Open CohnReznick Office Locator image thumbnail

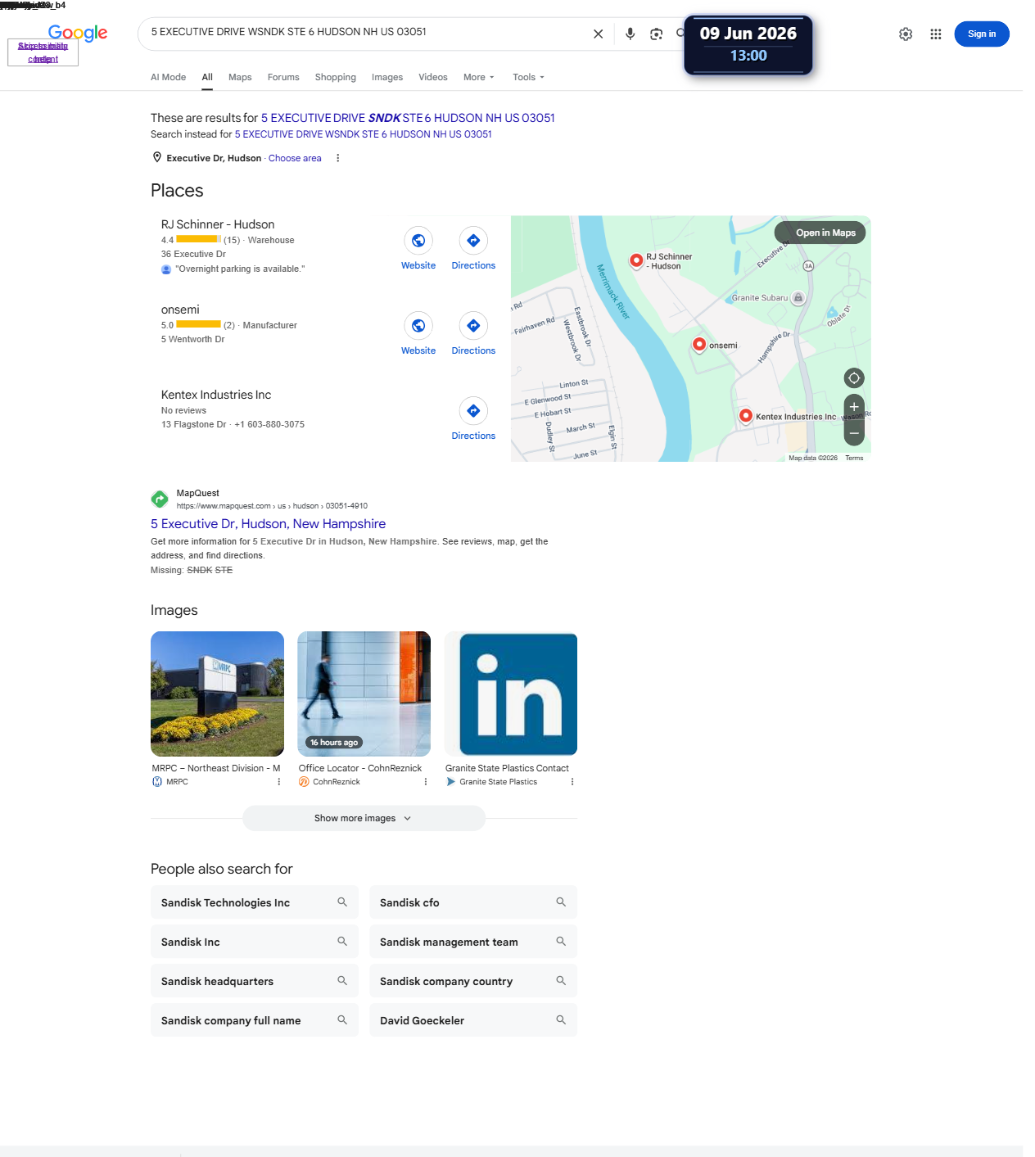coord(364,694)
